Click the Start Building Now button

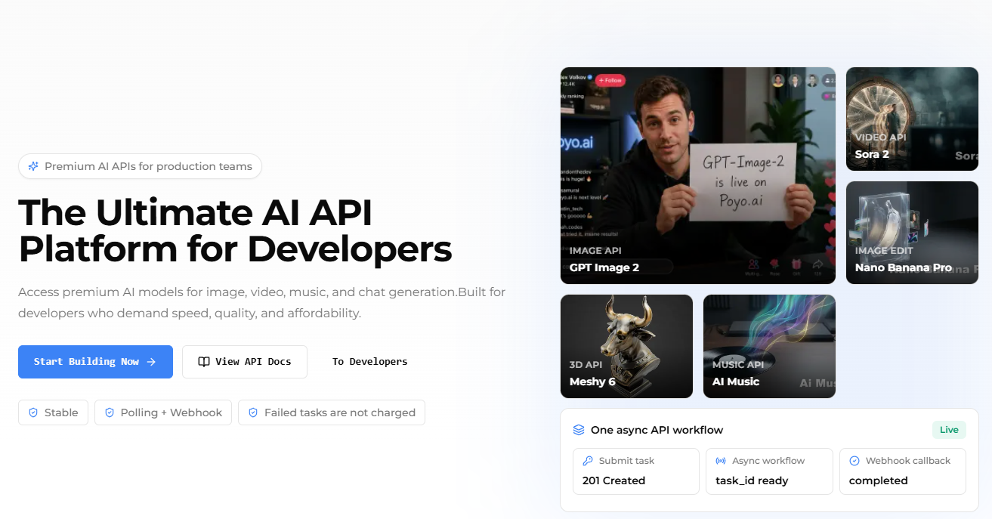pyautogui.click(x=95, y=362)
